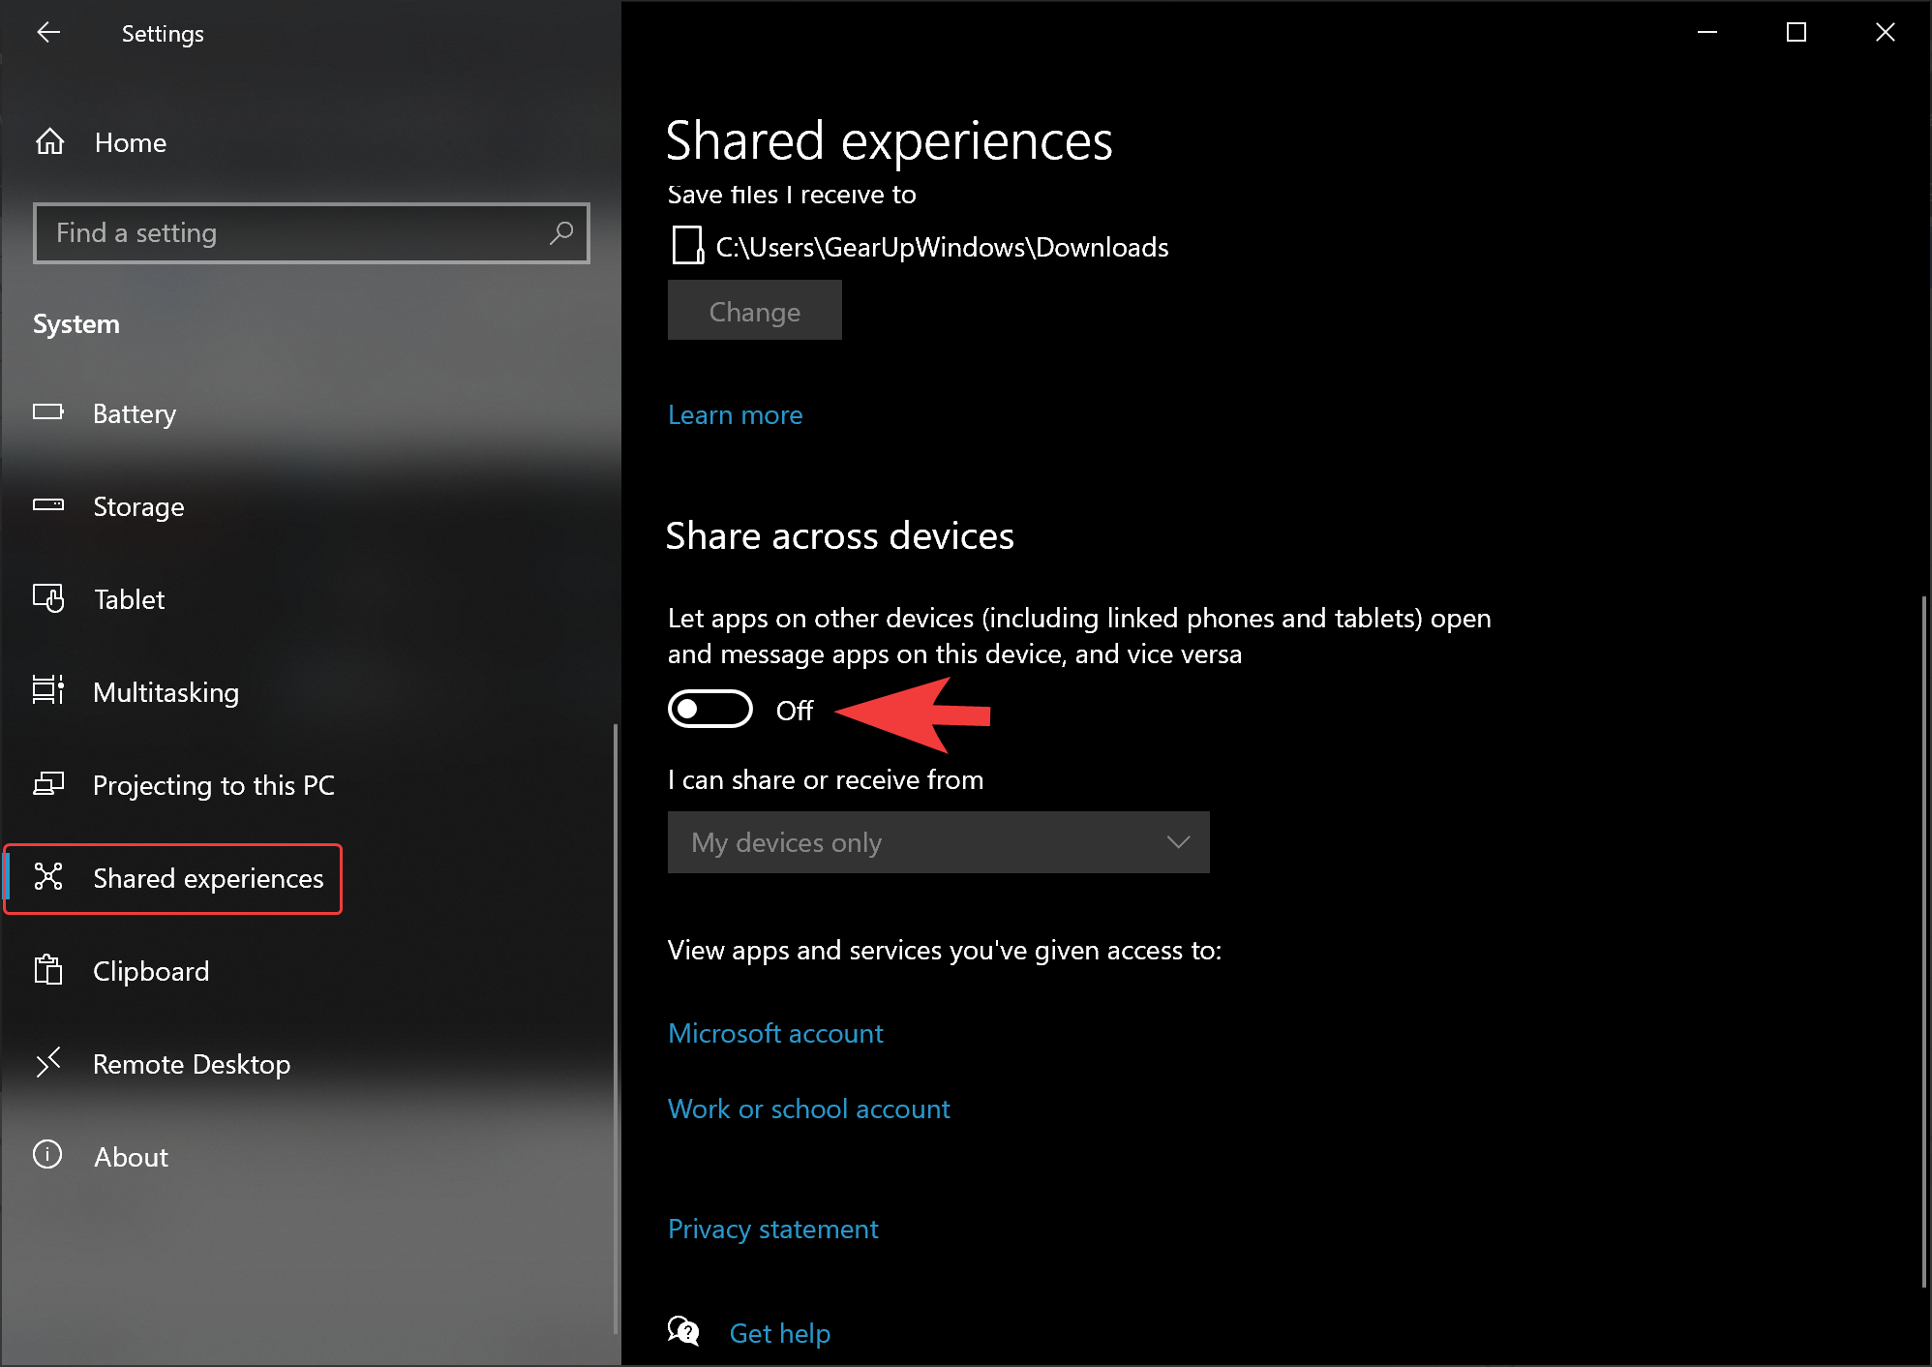
Task: Open Privacy statement link
Action: (x=773, y=1229)
